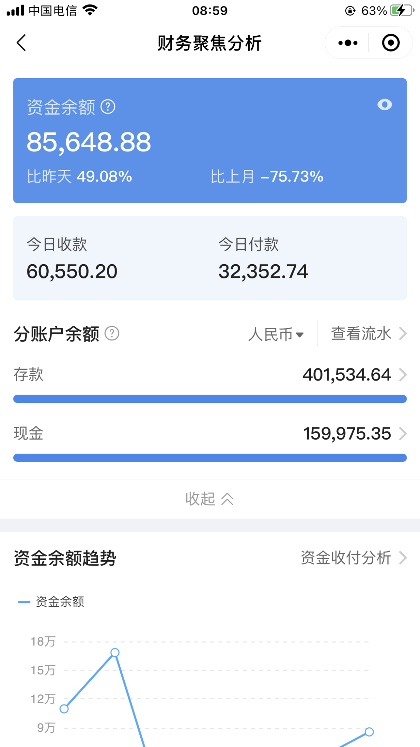Hide balance with the eye icon
Image resolution: width=420 pixels, height=747 pixels.
[384, 104]
